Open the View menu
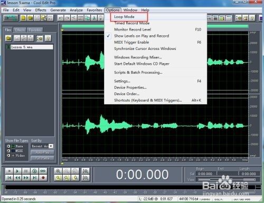This screenshot has height=203, width=264. 27,10
